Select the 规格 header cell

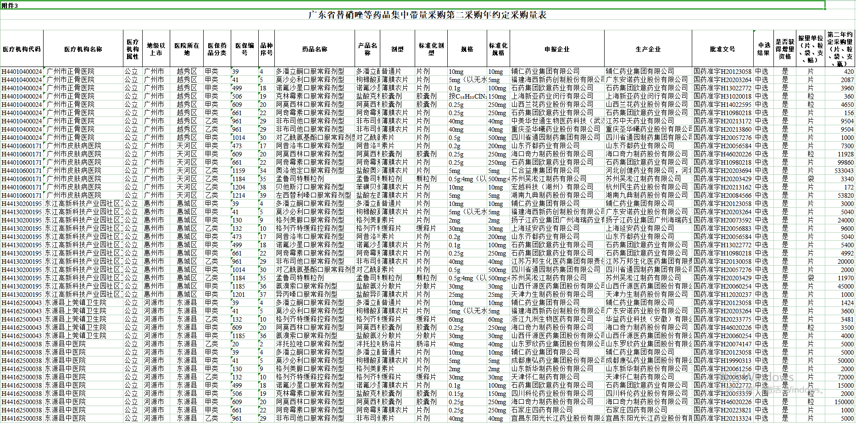(x=467, y=49)
